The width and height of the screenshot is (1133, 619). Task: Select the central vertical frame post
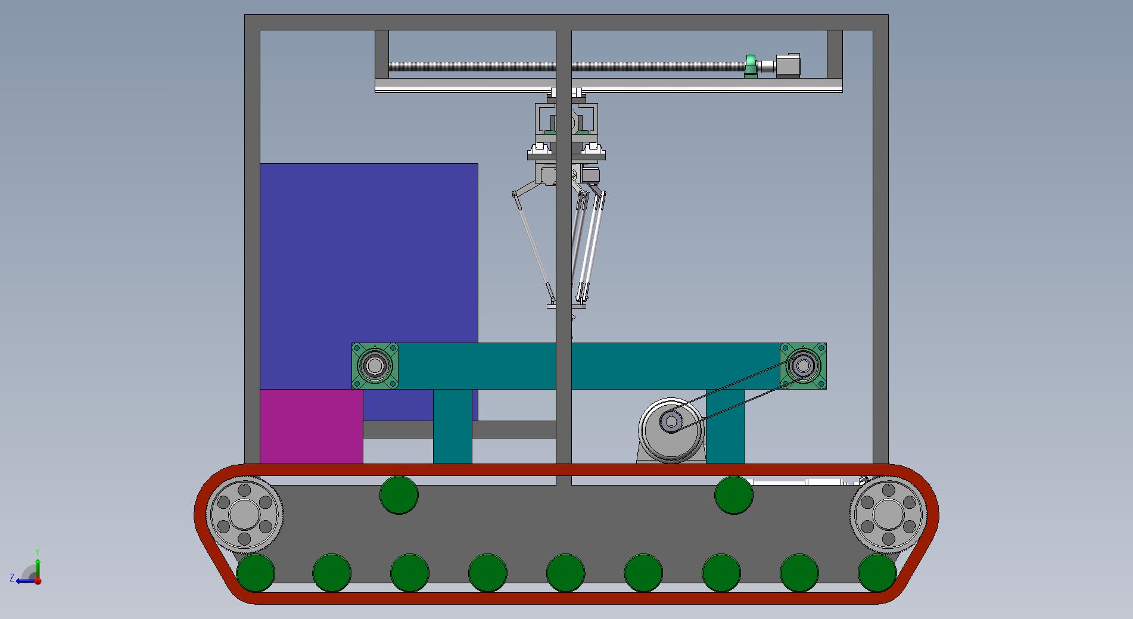tap(564, 238)
